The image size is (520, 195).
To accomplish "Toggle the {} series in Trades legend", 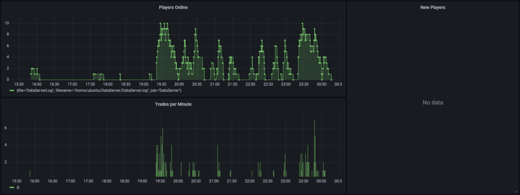I will (18, 187).
